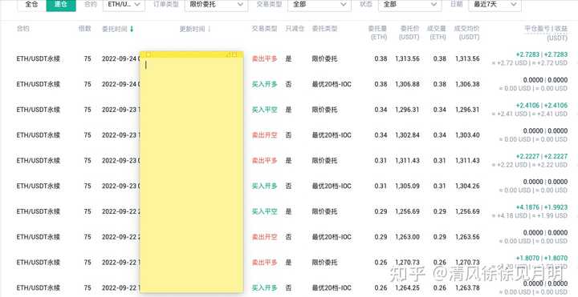578x297 pixels.
Task: Open the 最近7天 date range dropdown
Action: pos(495,5)
